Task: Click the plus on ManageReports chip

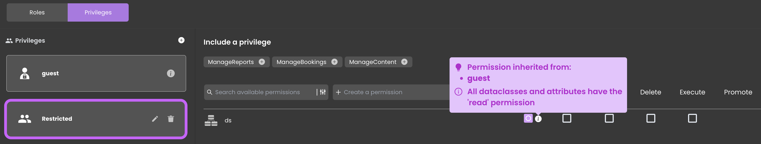Action: (x=262, y=62)
